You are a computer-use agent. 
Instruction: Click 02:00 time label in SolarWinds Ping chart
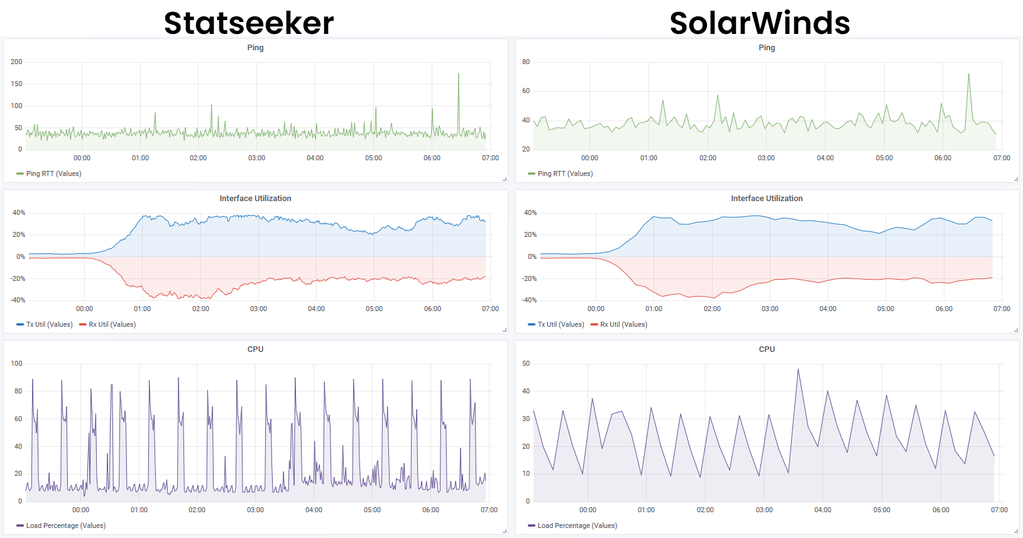click(x=708, y=158)
